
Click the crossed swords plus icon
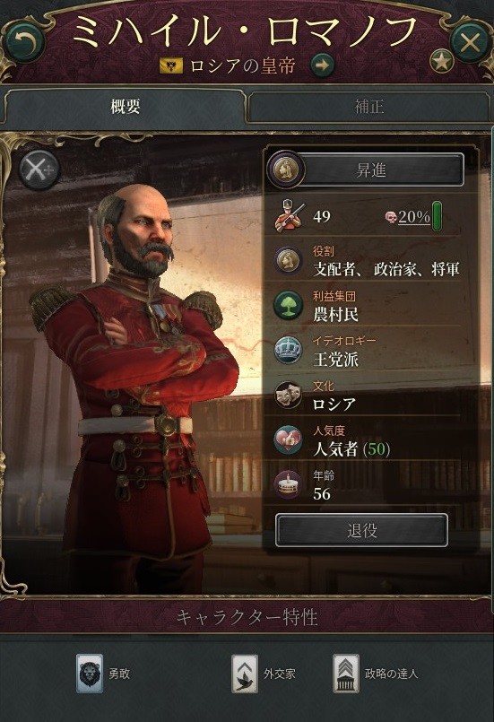pyautogui.click(x=39, y=170)
